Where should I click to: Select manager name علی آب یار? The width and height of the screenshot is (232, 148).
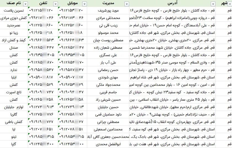108,62
